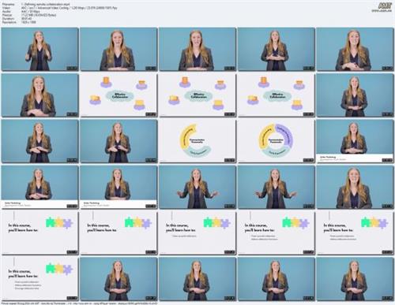Open the last Effective Collaboration diagram thumbnail
The image size is (395, 305).
pyautogui.click(x=276, y=95)
